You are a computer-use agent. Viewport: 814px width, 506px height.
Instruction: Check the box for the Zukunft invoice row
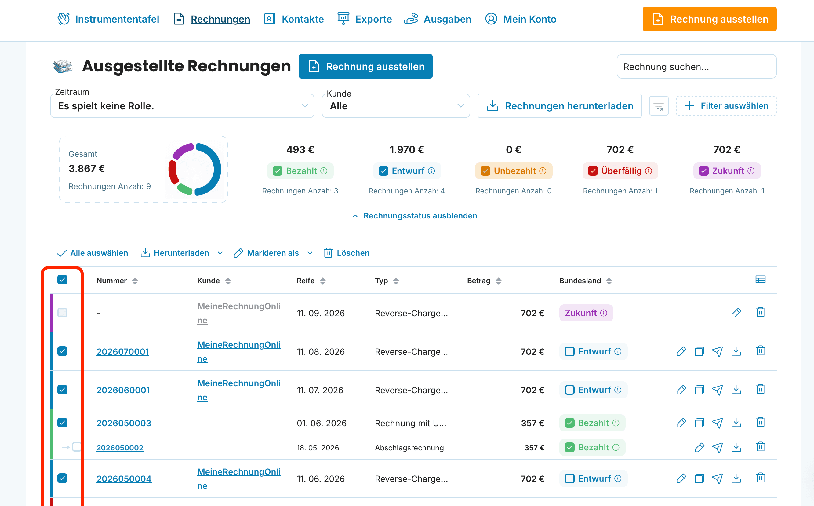pos(62,313)
